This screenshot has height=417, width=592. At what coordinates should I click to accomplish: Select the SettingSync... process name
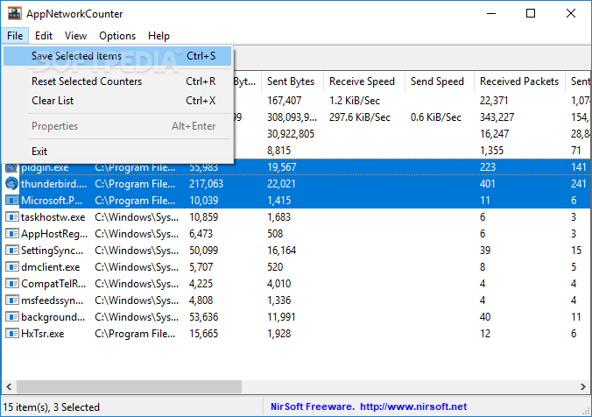pyautogui.click(x=52, y=250)
